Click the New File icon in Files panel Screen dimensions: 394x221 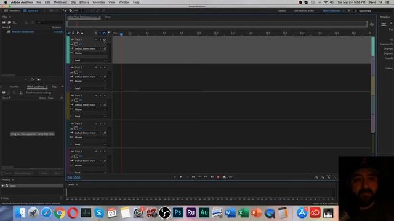click(15, 23)
